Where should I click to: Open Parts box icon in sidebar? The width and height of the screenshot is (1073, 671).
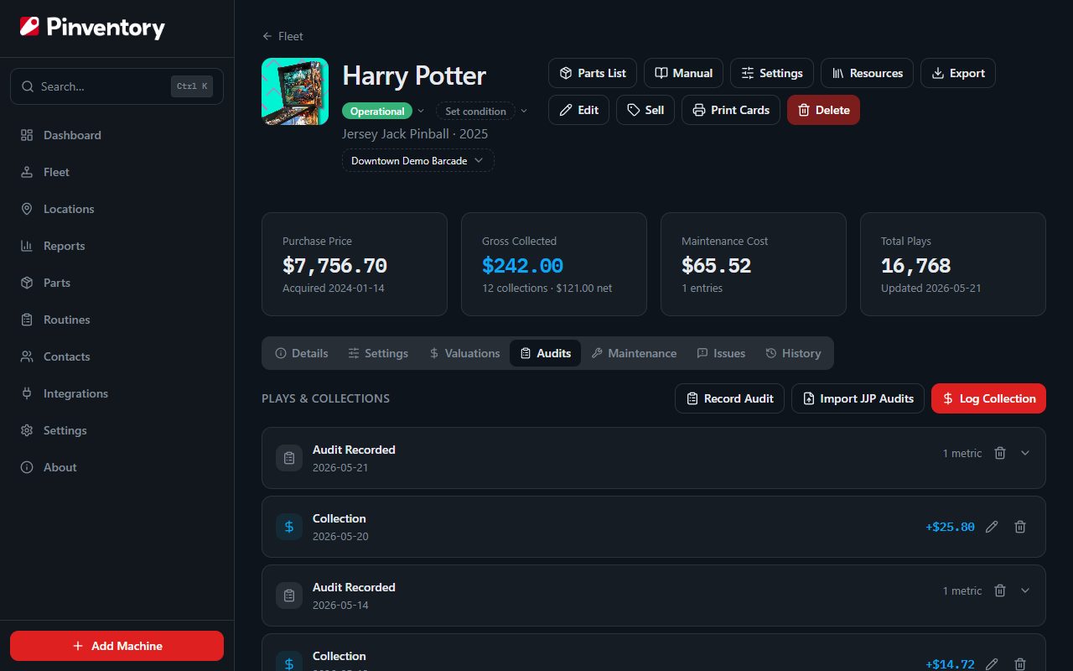tap(27, 283)
